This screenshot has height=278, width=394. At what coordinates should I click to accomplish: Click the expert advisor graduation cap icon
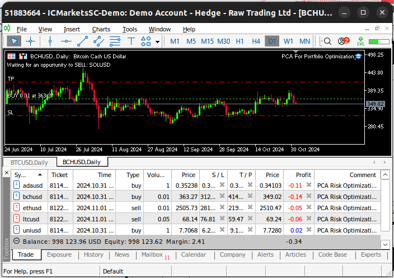click(x=359, y=57)
